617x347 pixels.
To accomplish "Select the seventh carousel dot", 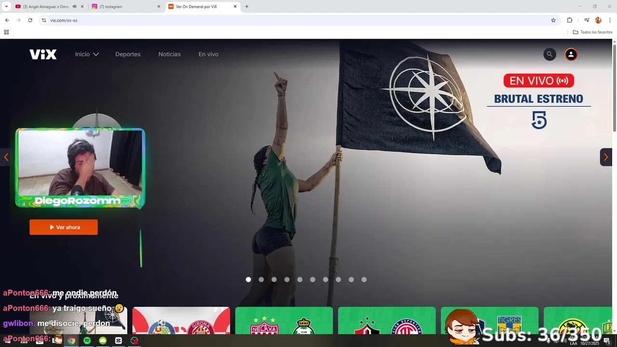I will pyautogui.click(x=325, y=280).
